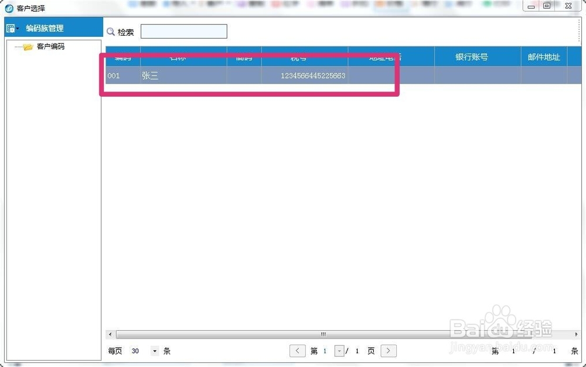The image size is (586, 367).
Task: Click the yellow folder icon of 客户编码
Action: pyautogui.click(x=28, y=47)
